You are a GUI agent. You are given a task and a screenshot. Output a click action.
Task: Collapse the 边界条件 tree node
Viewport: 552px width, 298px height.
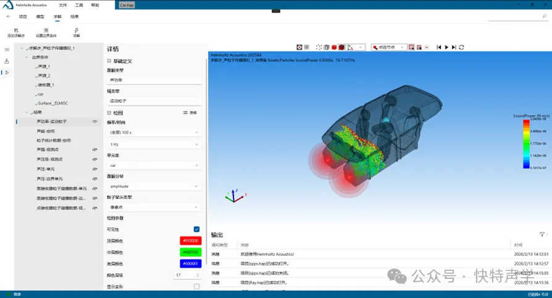[x=27, y=57]
